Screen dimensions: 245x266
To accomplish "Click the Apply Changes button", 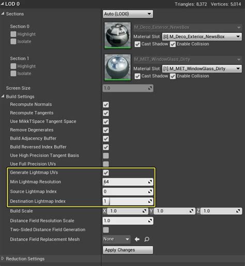I will [128, 250].
